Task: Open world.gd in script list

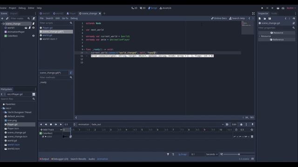Action: [x=47, y=35]
